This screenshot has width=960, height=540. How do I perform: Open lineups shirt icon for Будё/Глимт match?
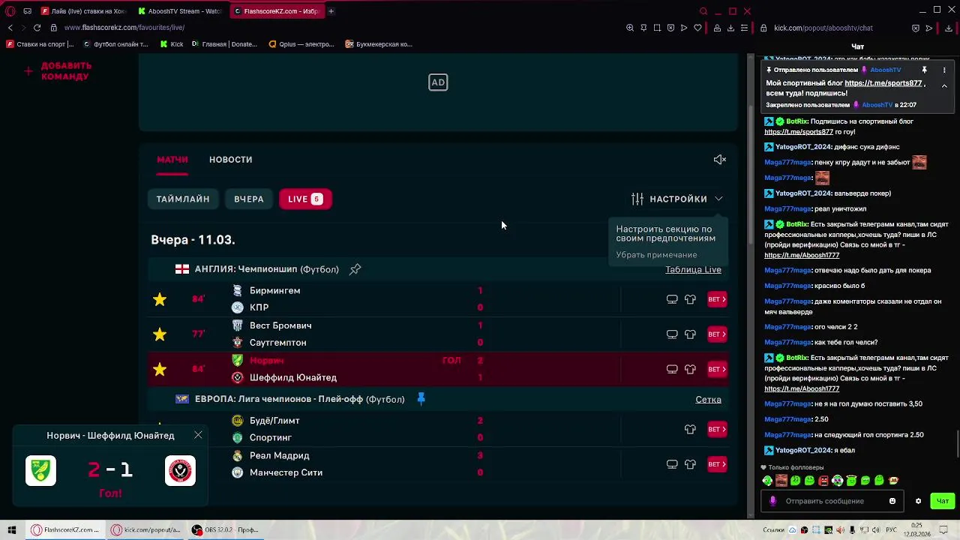[690, 429]
